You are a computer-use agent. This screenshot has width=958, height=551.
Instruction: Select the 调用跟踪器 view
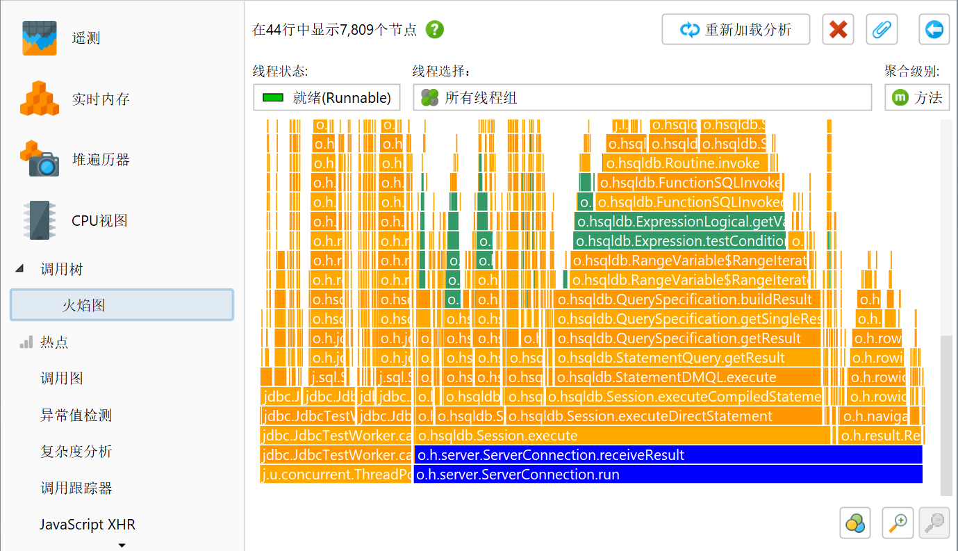click(x=76, y=488)
